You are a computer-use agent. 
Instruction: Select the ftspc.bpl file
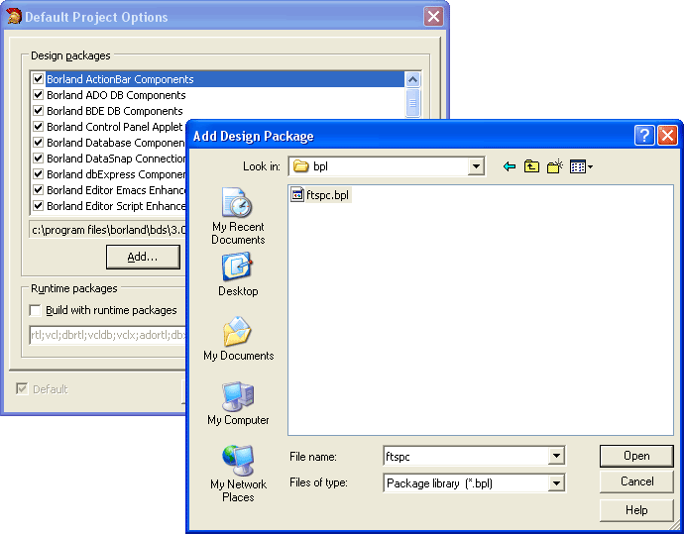(320, 195)
